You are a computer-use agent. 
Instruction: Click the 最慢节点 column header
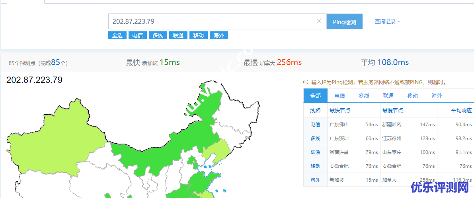click(393, 110)
